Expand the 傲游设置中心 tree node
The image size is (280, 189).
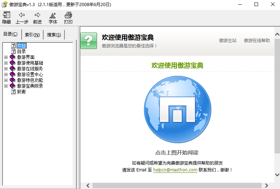pos(6,74)
